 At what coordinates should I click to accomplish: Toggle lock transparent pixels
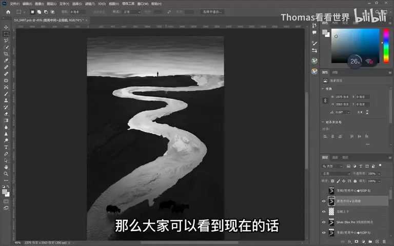coord(332,181)
